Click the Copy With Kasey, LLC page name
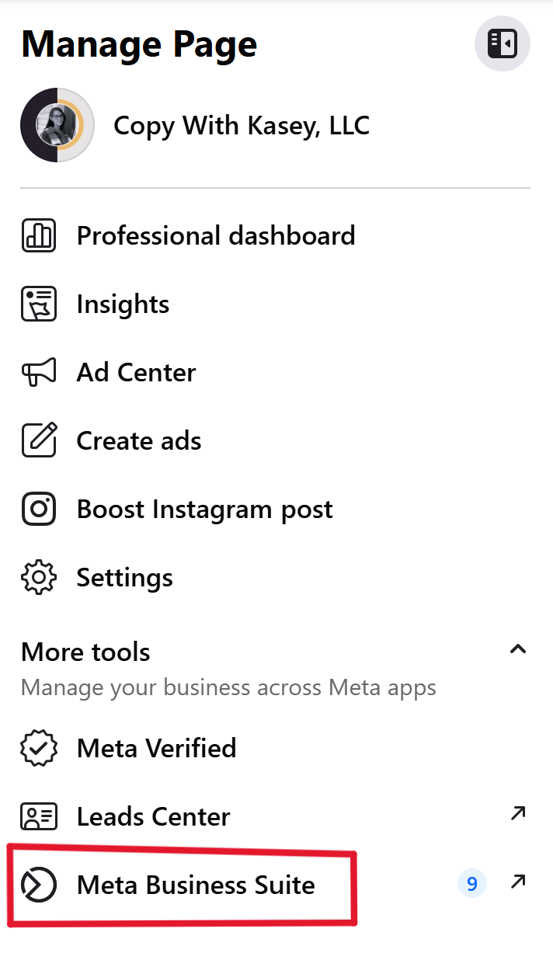This screenshot has width=553, height=960. pyautogui.click(x=241, y=125)
